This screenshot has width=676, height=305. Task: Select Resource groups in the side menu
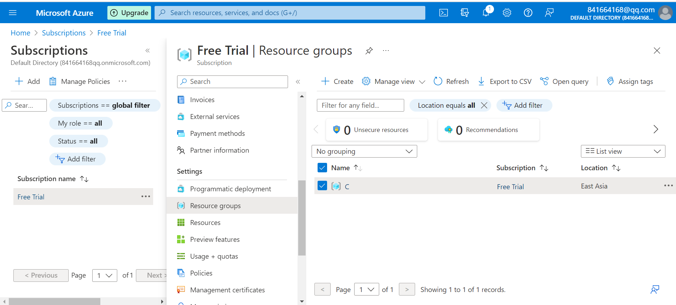(x=232, y=206)
